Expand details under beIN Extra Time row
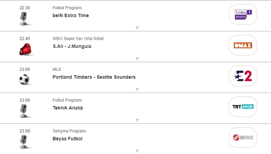 (x=137, y=28)
